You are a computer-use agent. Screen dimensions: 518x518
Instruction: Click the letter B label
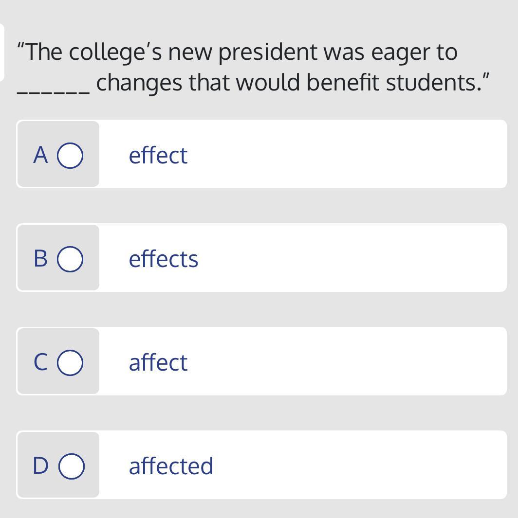point(41,259)
